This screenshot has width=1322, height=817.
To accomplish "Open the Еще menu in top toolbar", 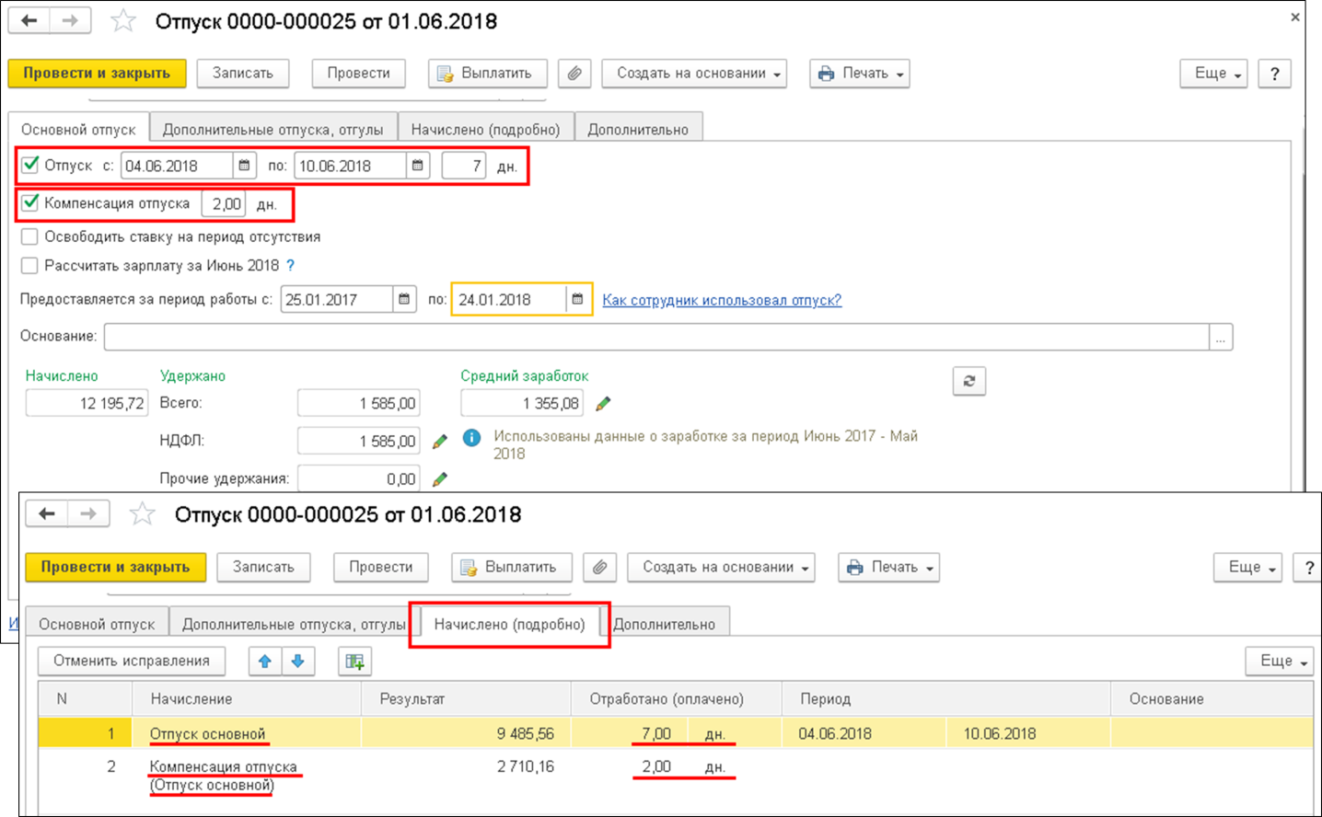I will pos(1212,74).
